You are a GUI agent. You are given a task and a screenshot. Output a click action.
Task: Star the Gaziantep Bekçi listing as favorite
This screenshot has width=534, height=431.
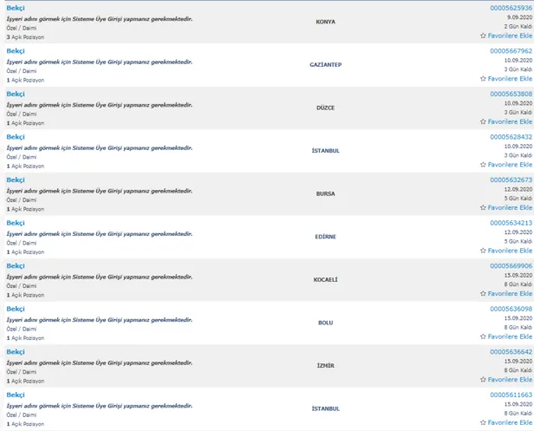[x=483, y=79]
